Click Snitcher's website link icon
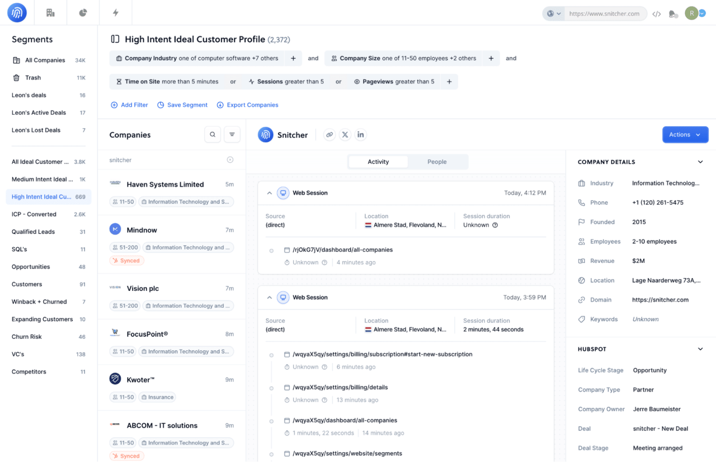This screenshot has width=716, height=462. pos(330,135)
